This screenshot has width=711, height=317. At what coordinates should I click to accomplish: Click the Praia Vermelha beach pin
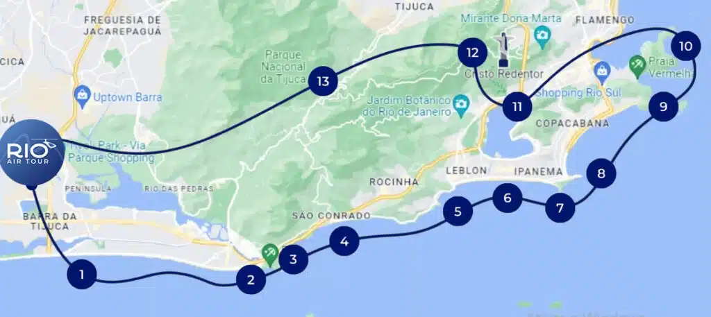point(637,66)
